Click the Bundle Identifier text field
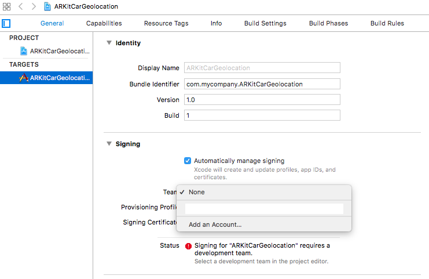Viewport: 429px width, 279px height. click(262, 84)
